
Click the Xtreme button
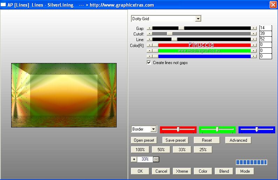[x=182, y=171]
